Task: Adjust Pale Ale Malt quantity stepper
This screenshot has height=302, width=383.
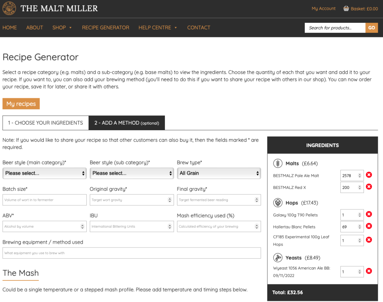Action: tap(359, 175)
